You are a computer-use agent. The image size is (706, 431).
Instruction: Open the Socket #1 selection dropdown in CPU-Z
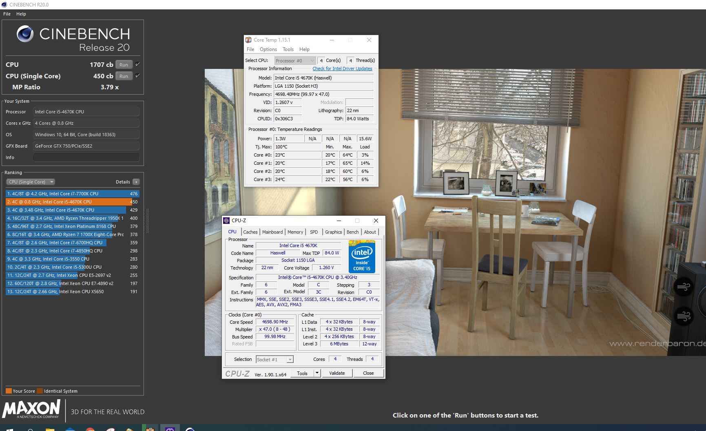click(x=274, y=359)
